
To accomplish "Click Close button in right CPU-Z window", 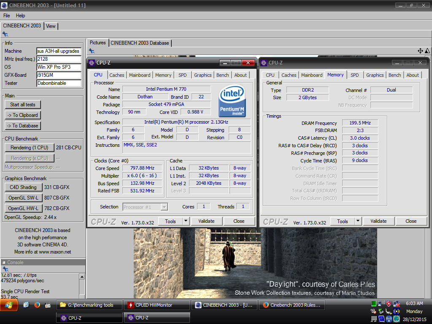I will 411,221.
